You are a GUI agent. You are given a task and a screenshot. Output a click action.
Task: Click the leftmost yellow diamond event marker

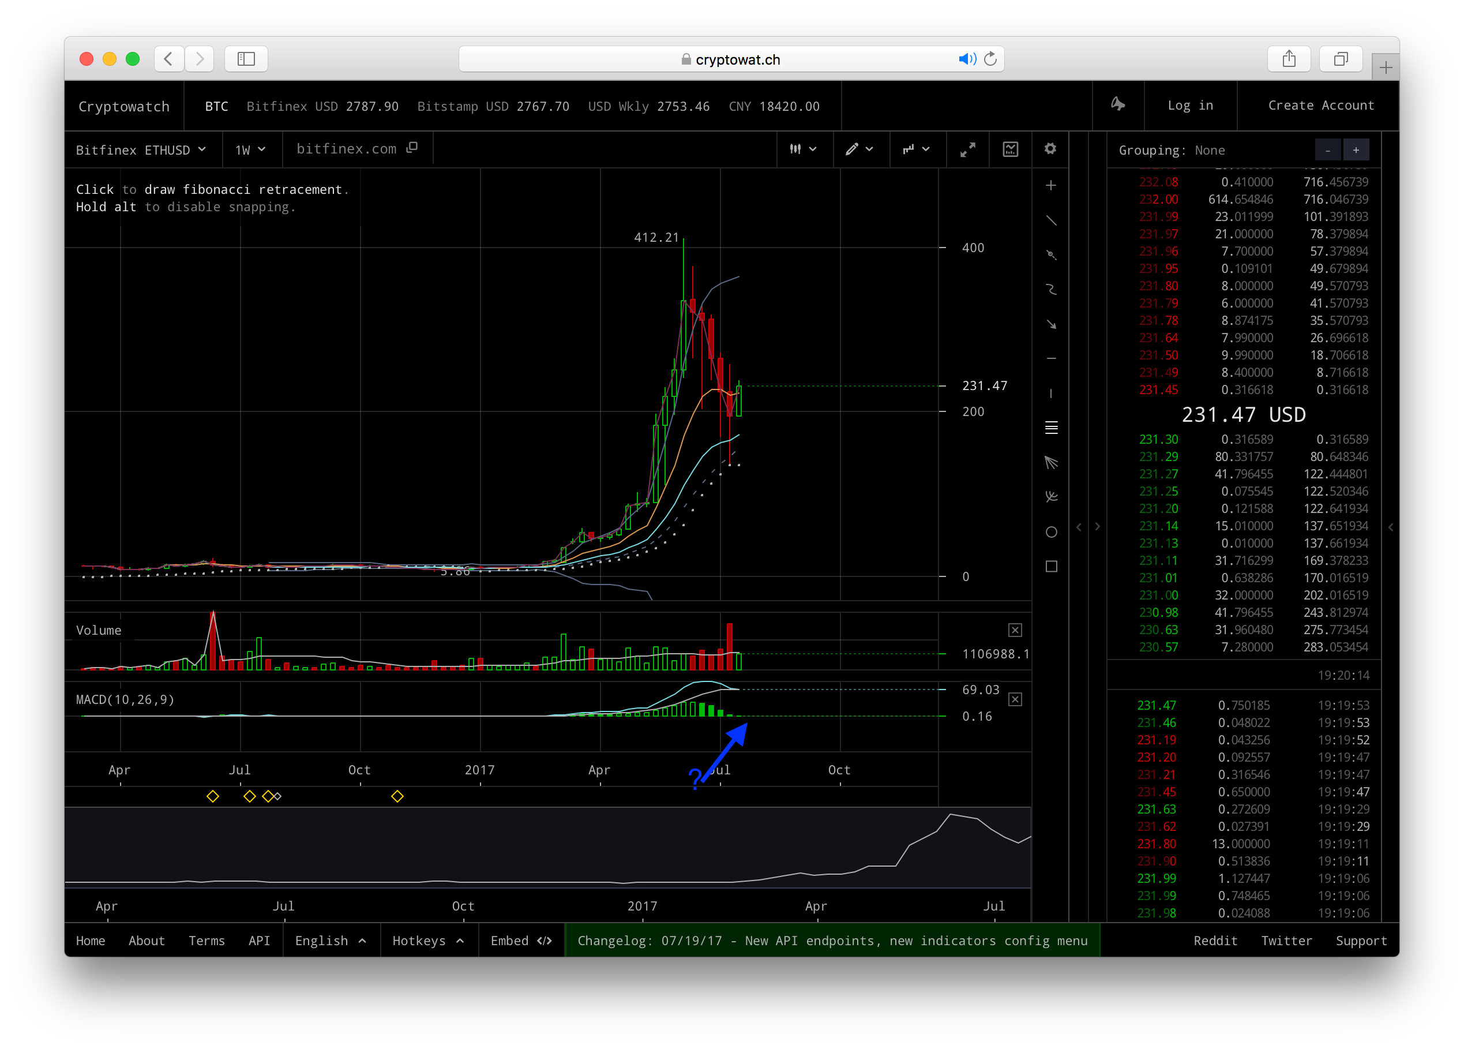coord(212,797)
